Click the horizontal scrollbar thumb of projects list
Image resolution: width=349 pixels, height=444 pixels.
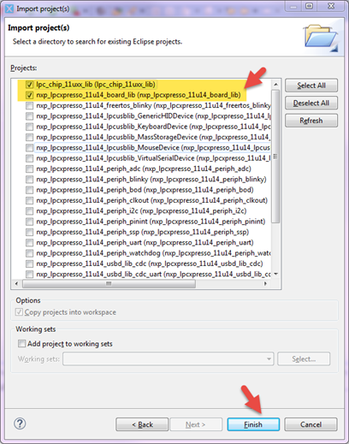(109, 284)
